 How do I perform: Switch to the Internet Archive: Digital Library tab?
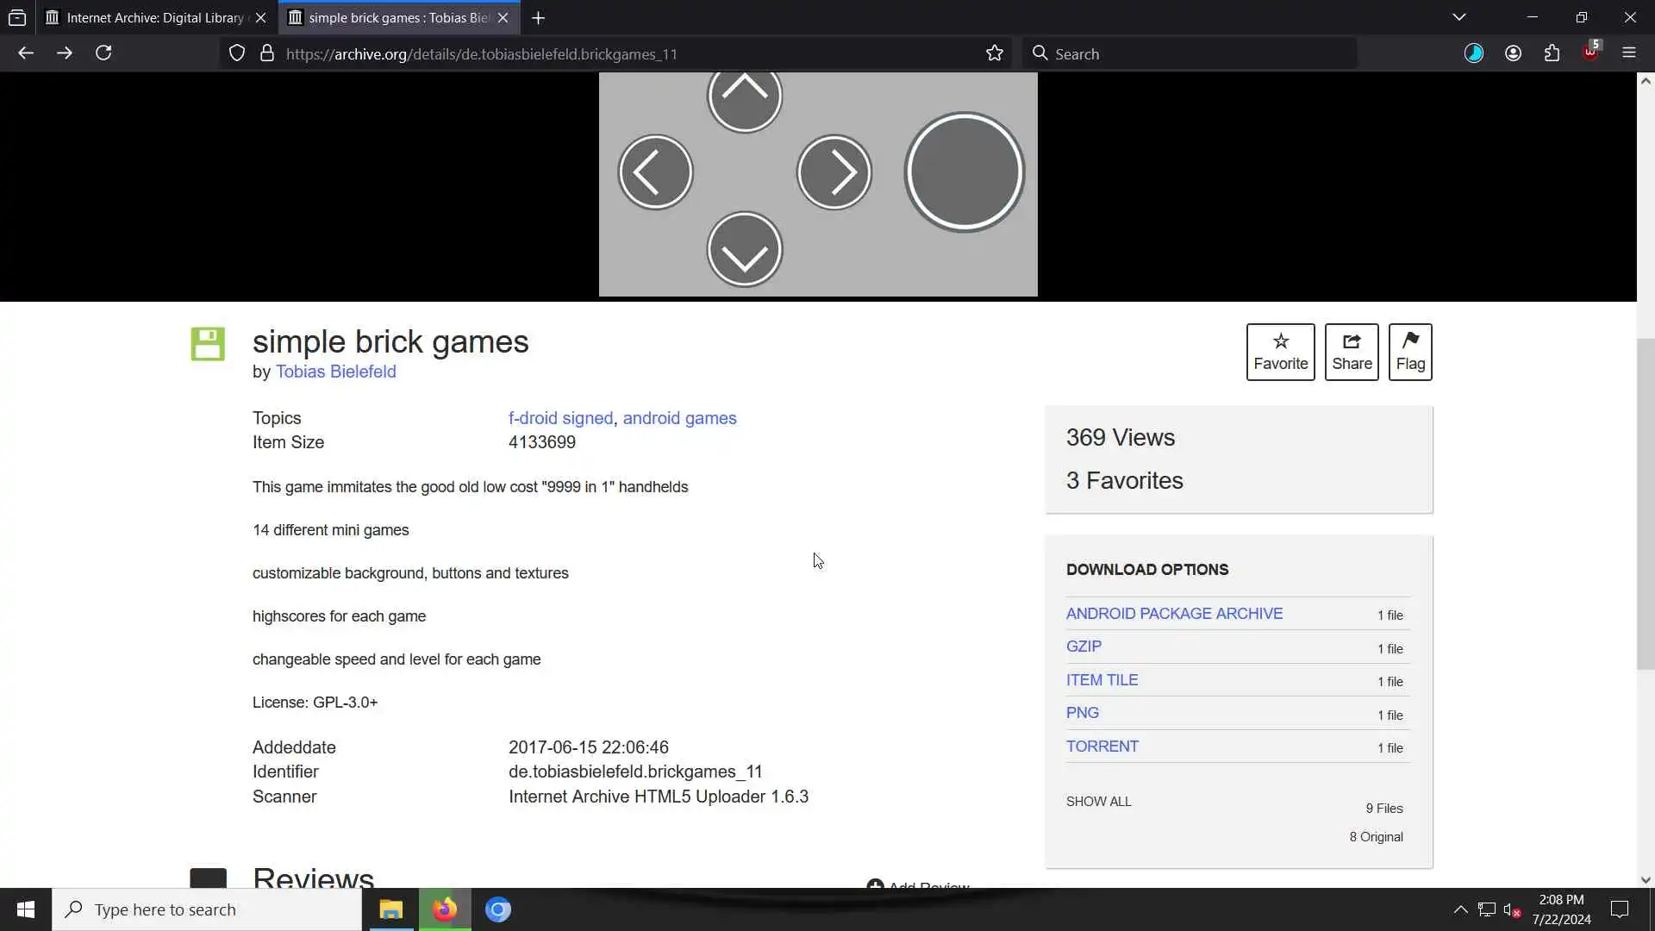pyautogui.click(x=155, y=17)
